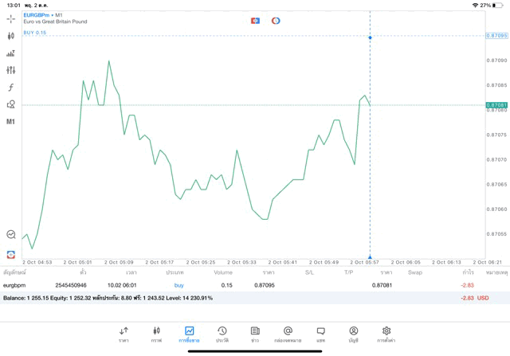Open the แชท chat tab

pos(320,334)
